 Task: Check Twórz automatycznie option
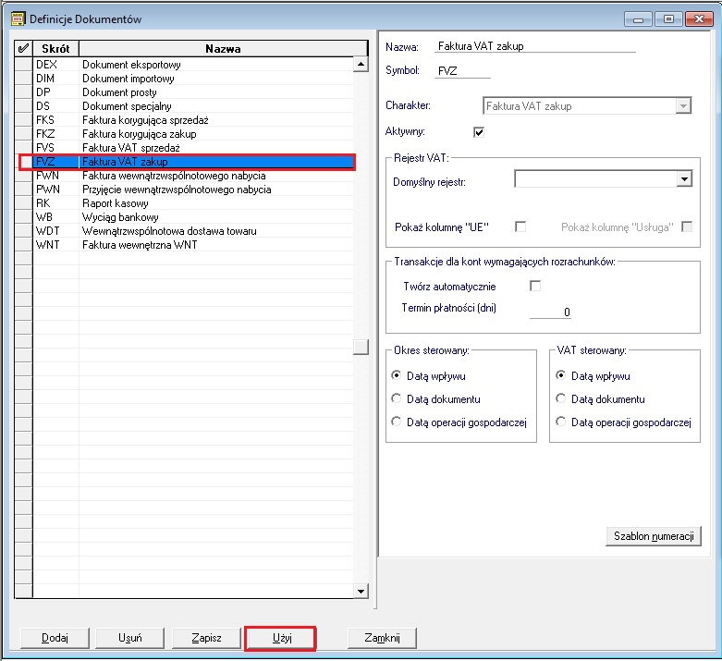point(535,286)
